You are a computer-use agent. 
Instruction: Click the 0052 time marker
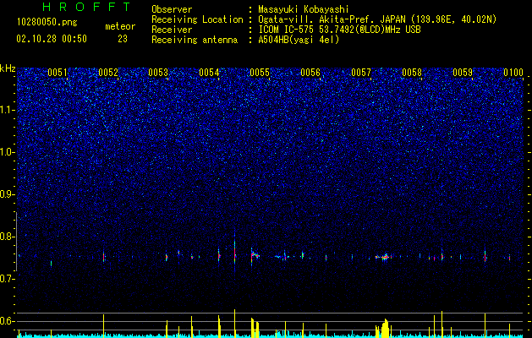pyautogui.click(x=108, y=73)
